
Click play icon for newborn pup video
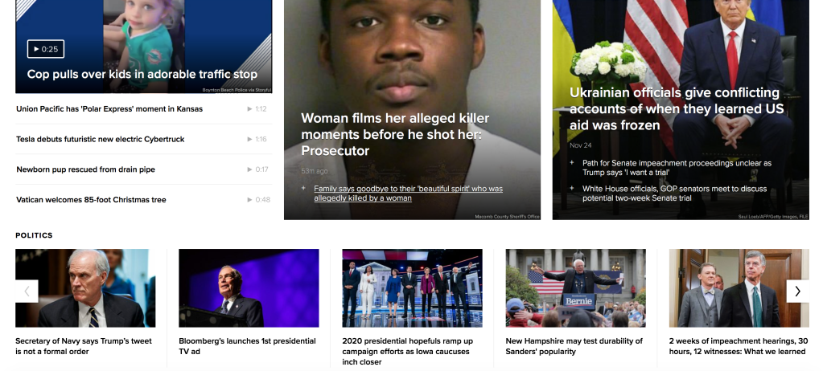coord(250,169)
